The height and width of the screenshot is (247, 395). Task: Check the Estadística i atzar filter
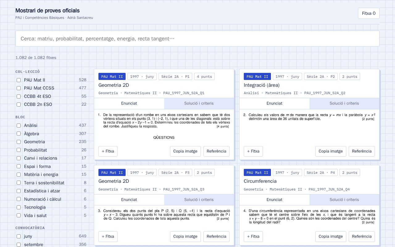coord(19,191)
